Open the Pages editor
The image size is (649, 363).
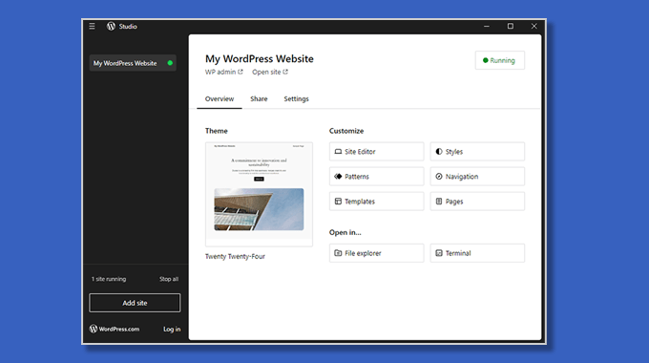pos(477,202)
